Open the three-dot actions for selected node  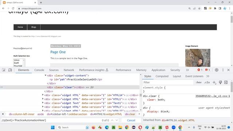(x=1, y=87)
